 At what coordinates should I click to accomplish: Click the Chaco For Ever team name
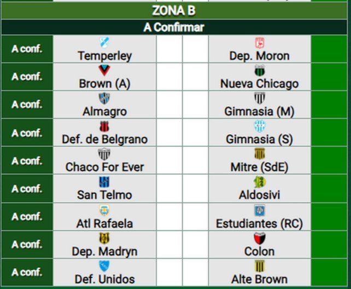[104, 167]
